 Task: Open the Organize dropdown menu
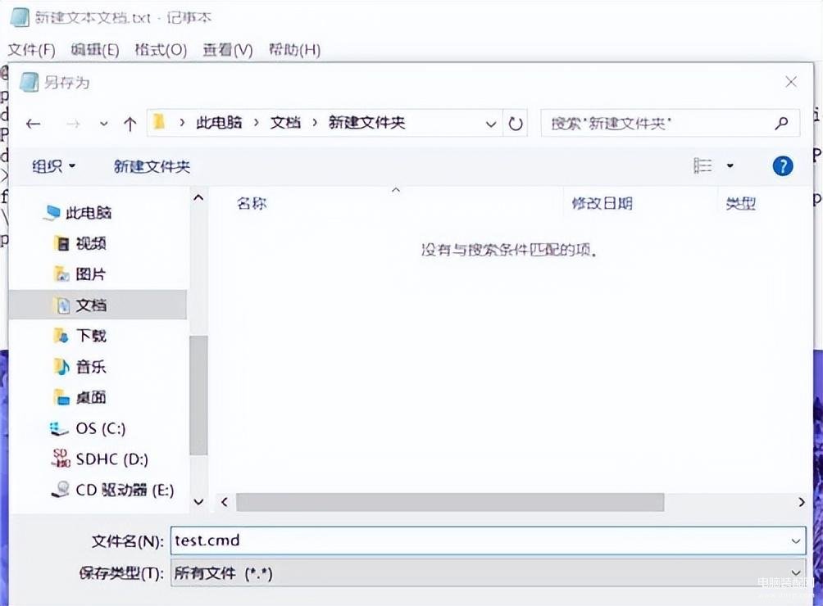[x=54, y=166]
